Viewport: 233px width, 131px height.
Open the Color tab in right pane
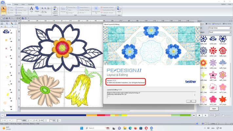point(208,24)
